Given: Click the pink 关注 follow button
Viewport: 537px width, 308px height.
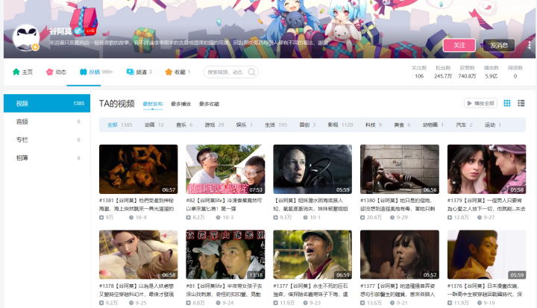Looking at the screenshot, I should 459,45.
